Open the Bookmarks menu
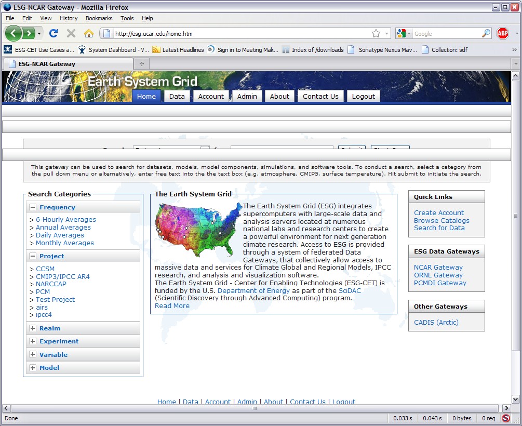 tap(99, 18)
